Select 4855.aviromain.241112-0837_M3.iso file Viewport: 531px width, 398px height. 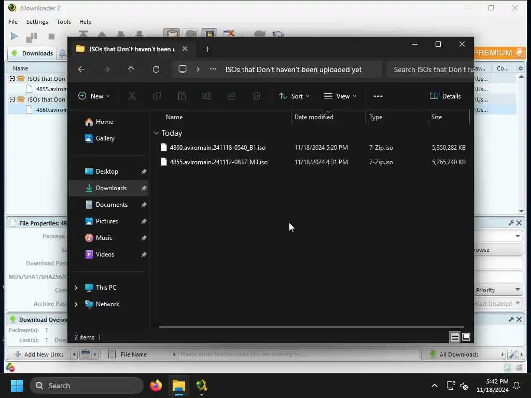[218, 162]
